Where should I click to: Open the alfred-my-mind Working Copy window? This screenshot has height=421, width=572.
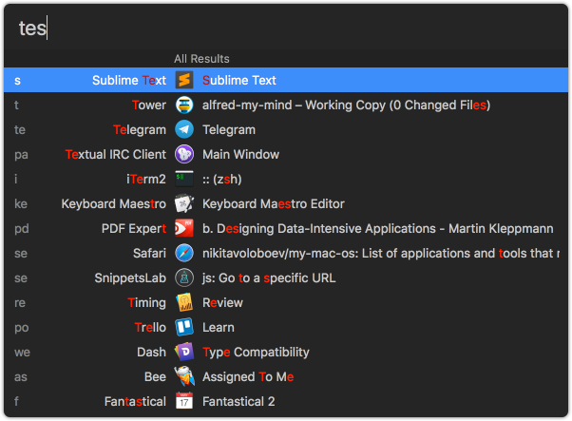click(346, 105)
